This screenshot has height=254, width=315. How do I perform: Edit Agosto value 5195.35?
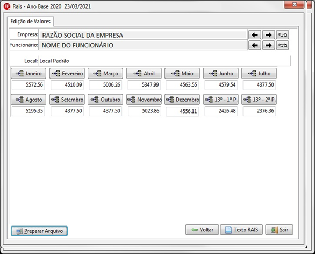pyautogui.click(x=28, y=111)
